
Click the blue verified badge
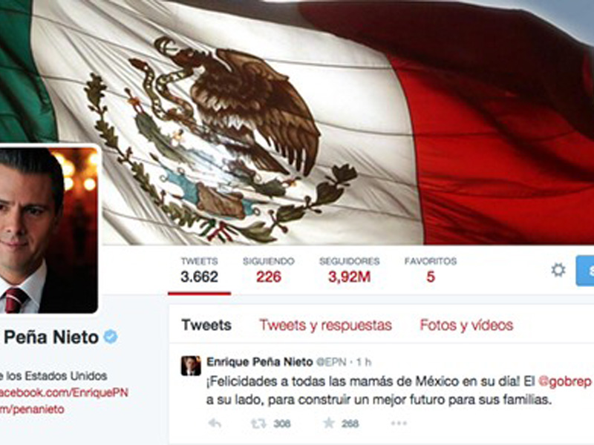click(111, 337)
